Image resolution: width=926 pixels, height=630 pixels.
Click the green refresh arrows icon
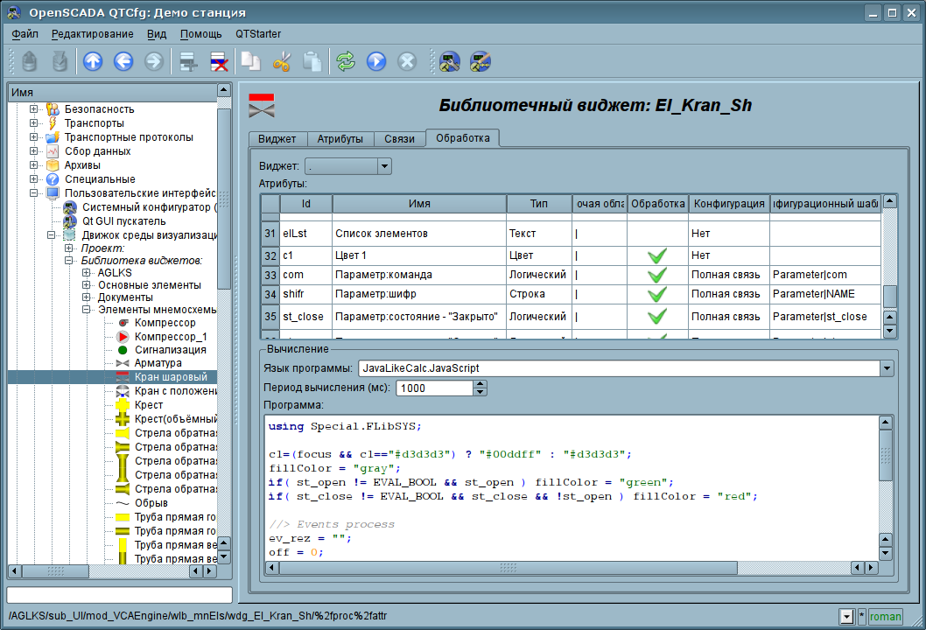pos(346,61)
